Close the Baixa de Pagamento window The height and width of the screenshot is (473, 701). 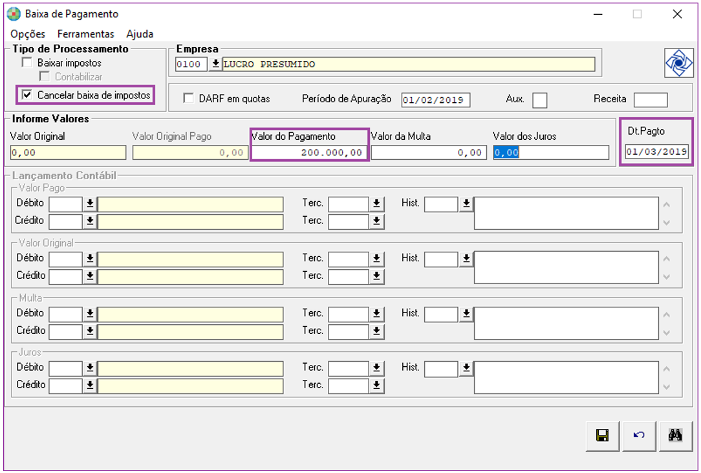click(677, 14)
